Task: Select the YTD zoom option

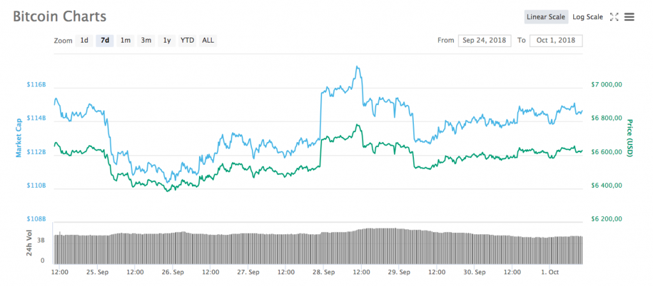Action: point(187,40)
